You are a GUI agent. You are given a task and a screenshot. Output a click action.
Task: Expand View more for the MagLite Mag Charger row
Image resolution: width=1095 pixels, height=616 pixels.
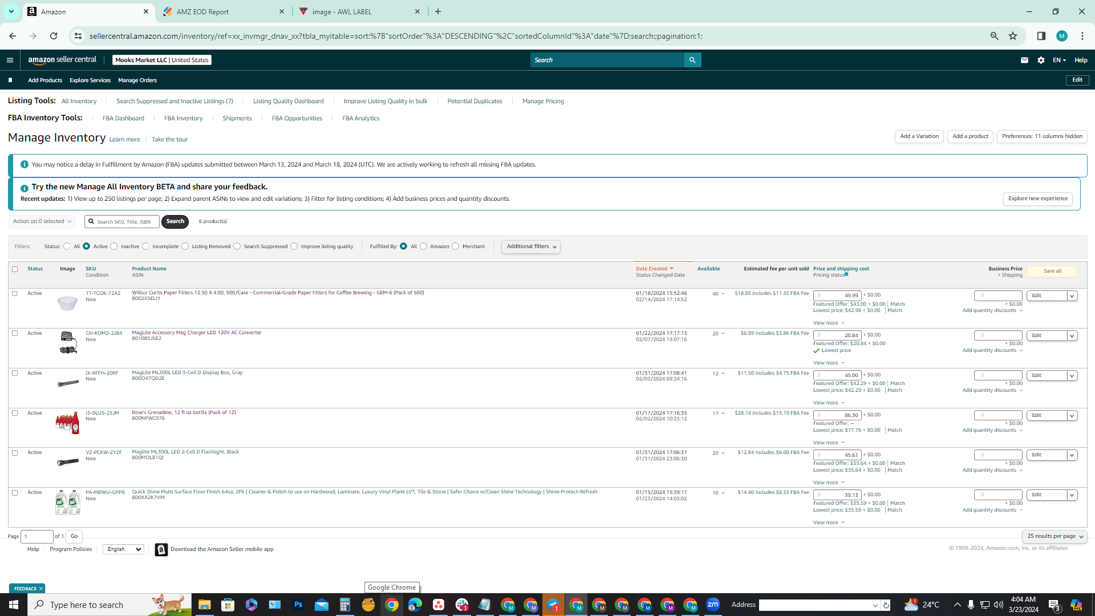[x=829, y=363]
